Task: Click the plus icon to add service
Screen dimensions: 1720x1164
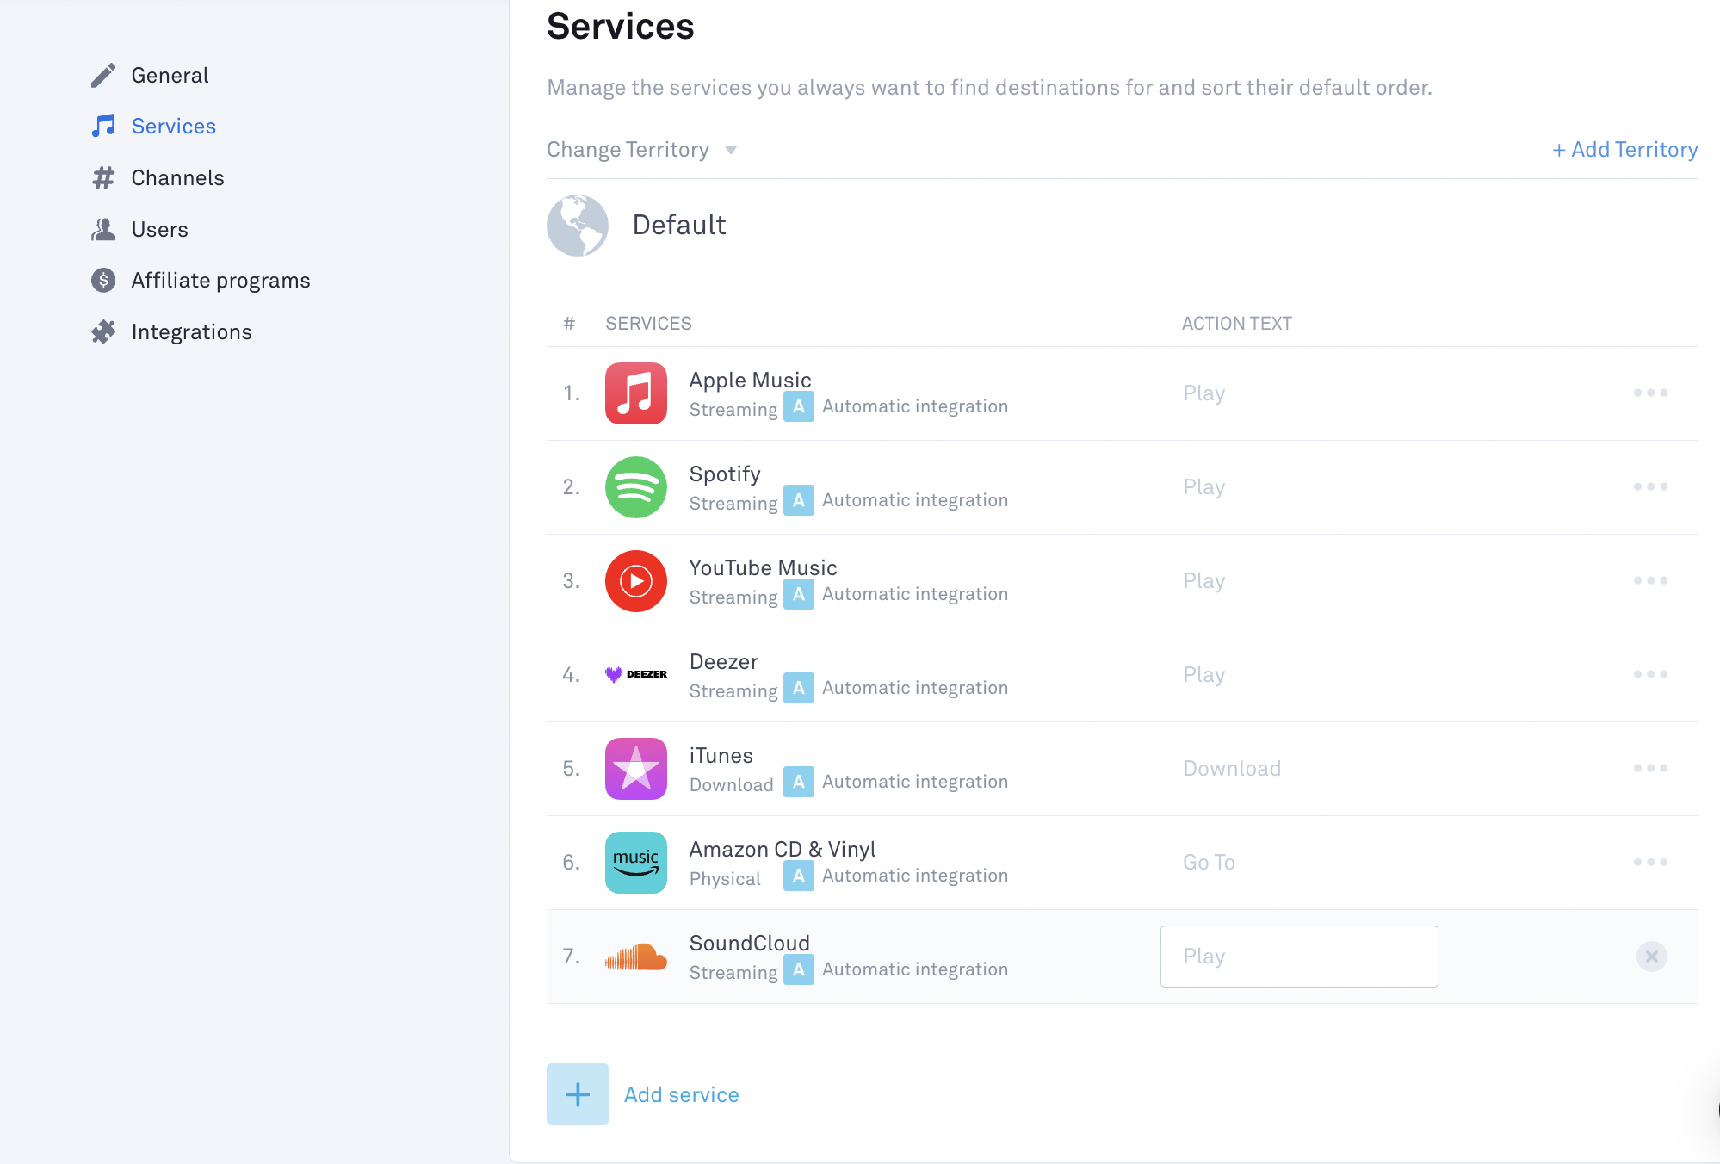Action: (x=577, y=1094)
